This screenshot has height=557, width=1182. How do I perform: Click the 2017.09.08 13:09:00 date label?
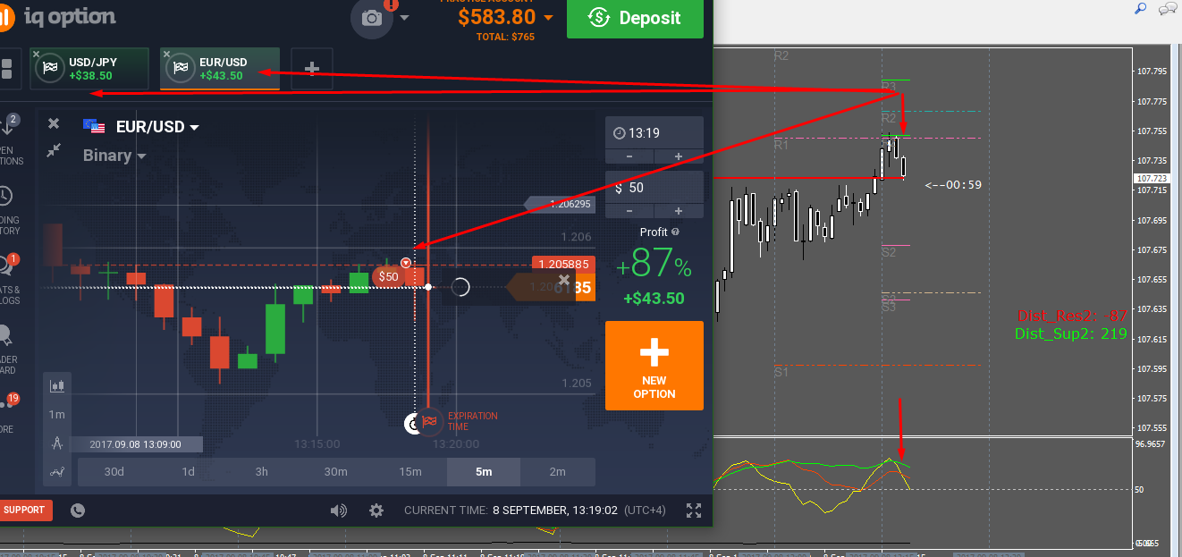pyautogui.click(x=136, y=444)
